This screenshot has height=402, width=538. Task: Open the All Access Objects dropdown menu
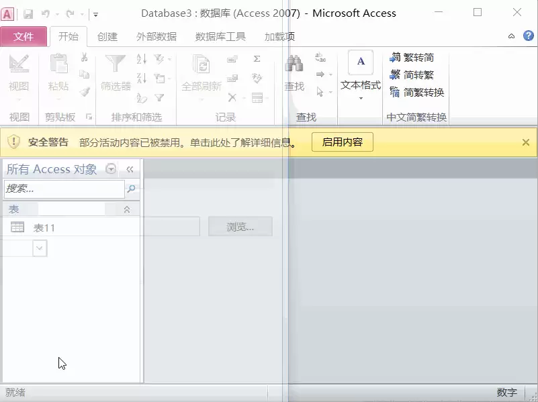click(x=111, y=169)
